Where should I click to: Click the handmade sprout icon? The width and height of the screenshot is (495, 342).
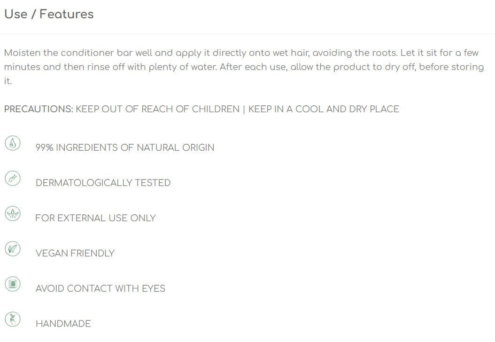coord(13,319)
